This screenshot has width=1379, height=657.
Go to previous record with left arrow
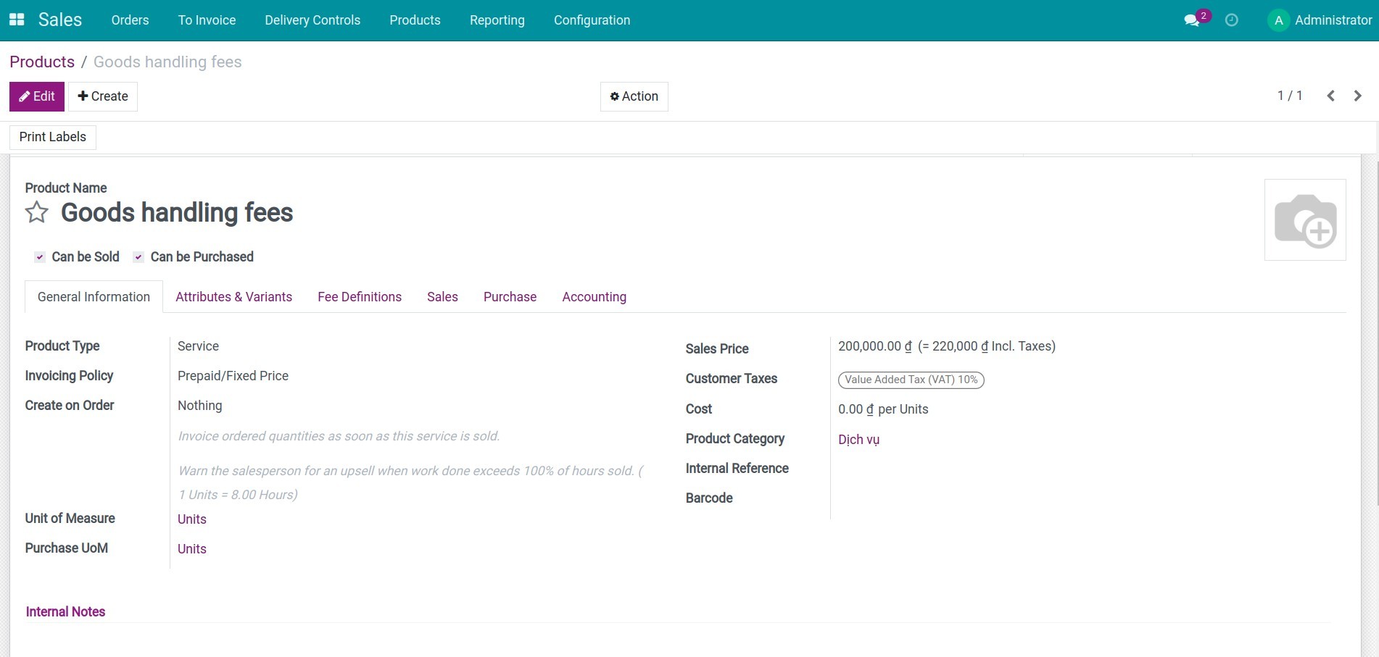pos(1330,95)
